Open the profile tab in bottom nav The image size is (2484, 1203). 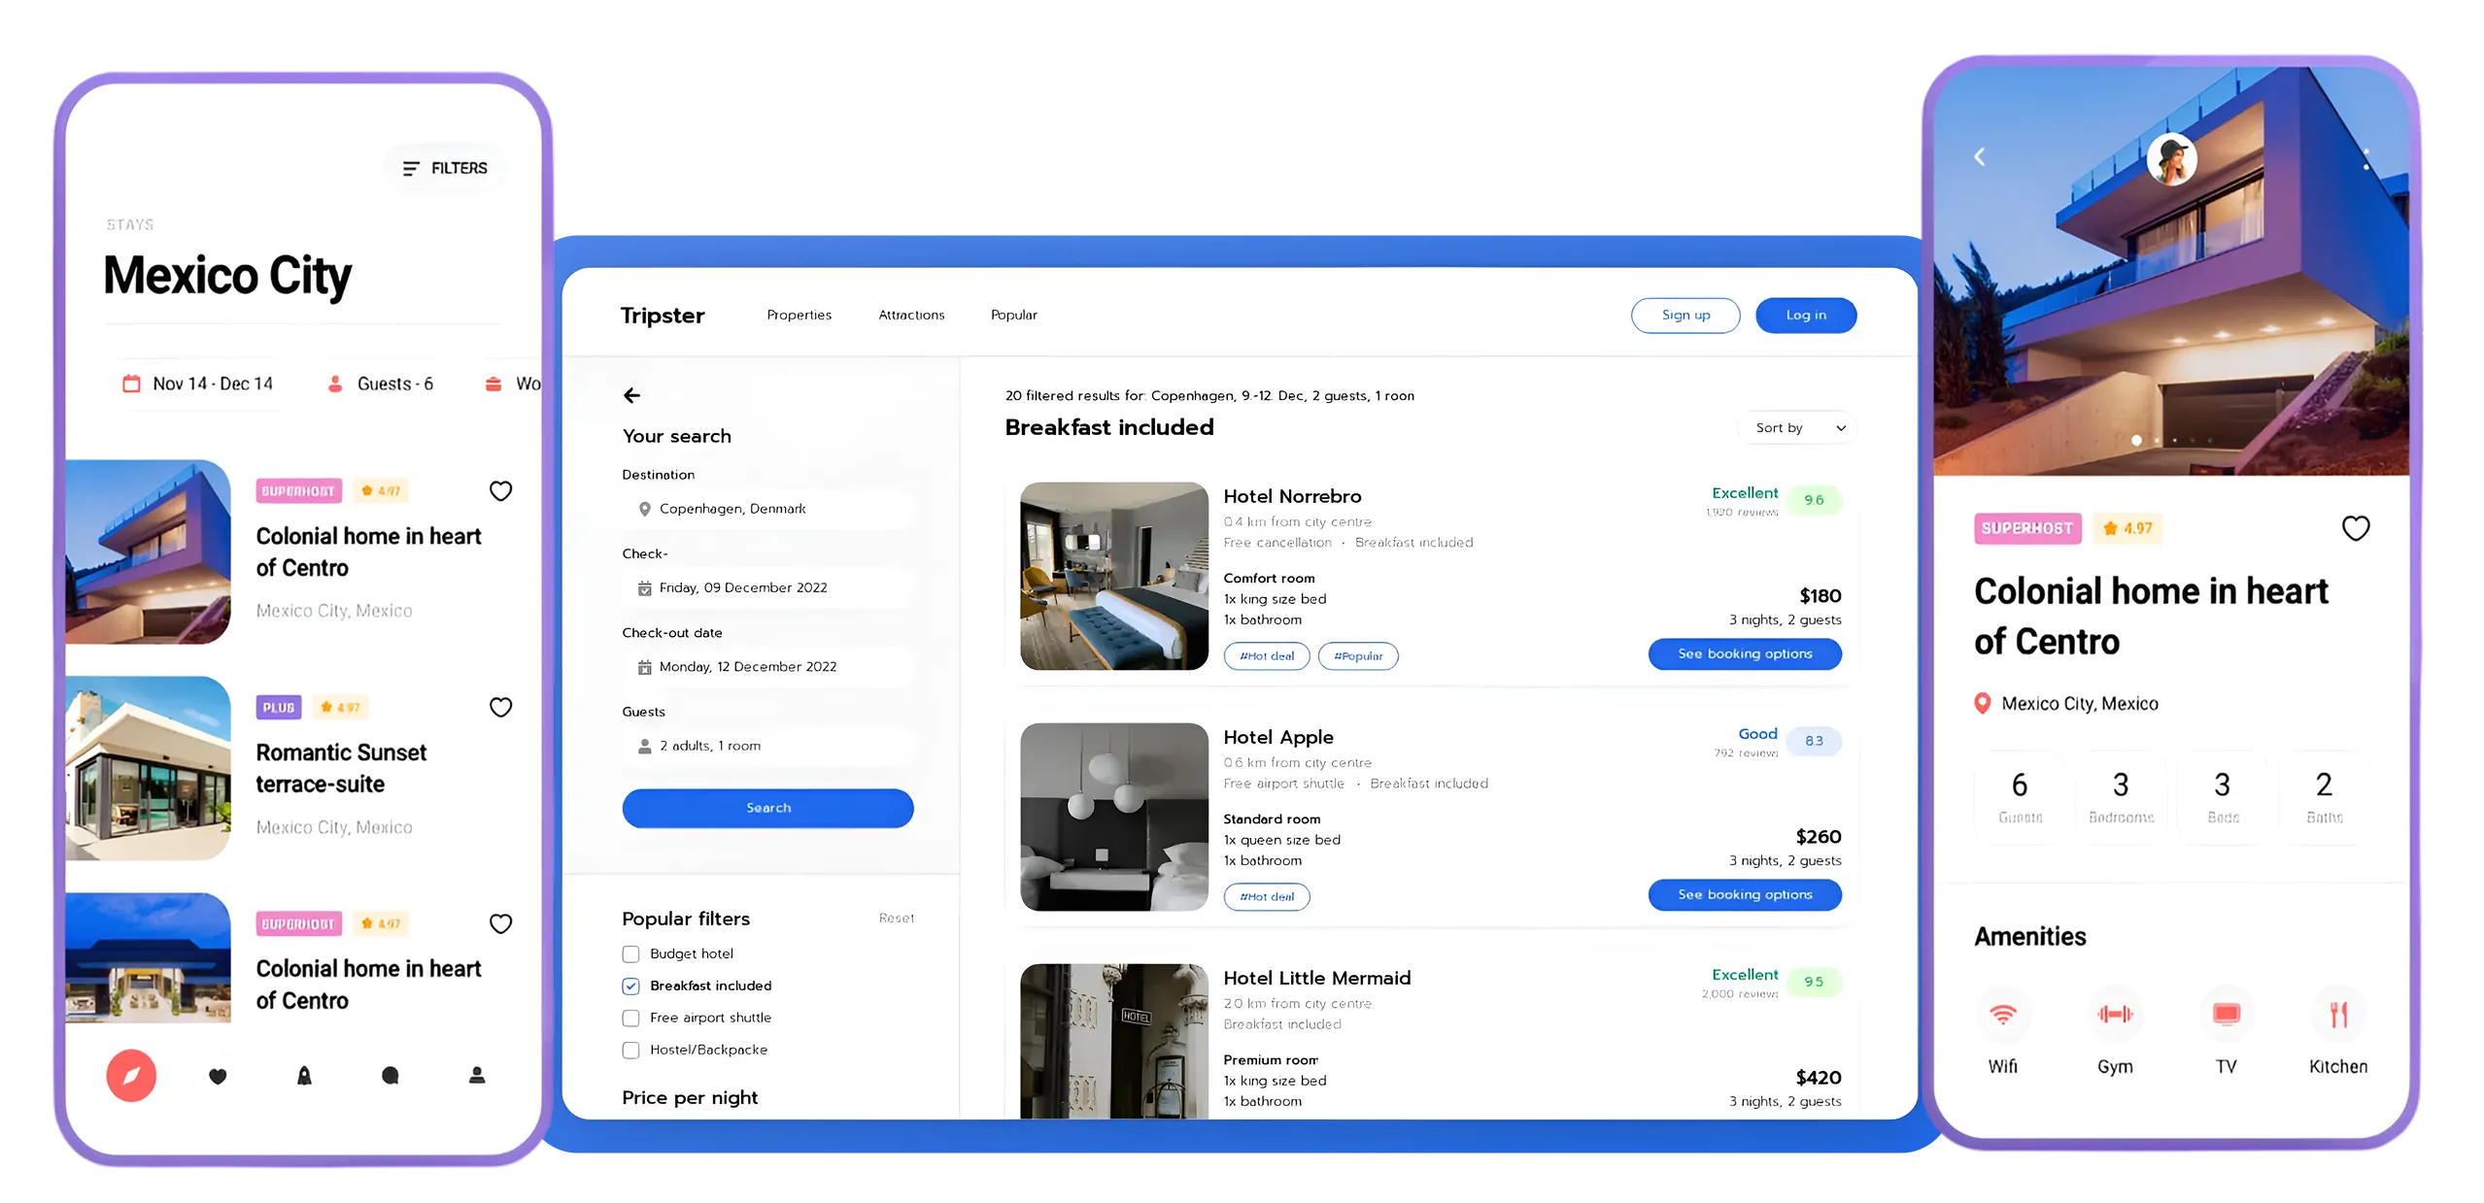click(477, 1075)
